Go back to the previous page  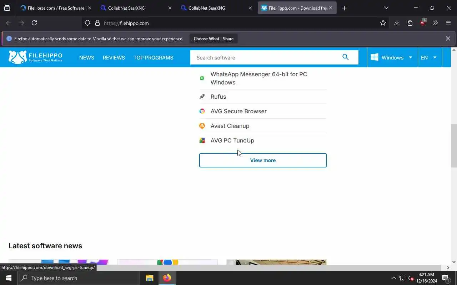(x=9, y=23)
